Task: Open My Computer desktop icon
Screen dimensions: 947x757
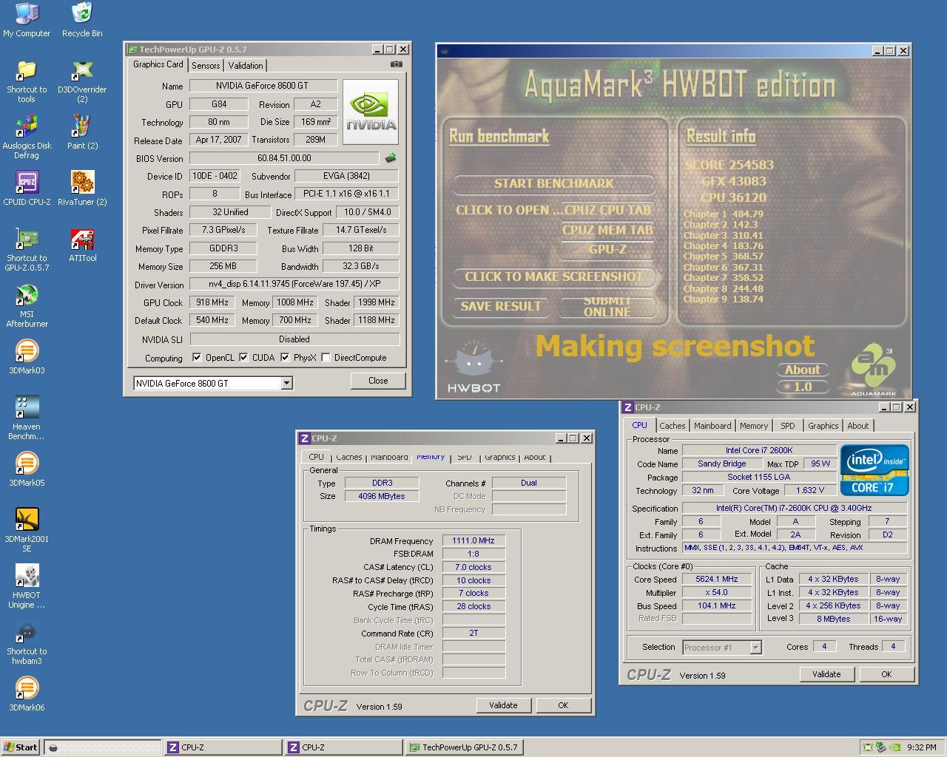Action: (x=27, y=19)
